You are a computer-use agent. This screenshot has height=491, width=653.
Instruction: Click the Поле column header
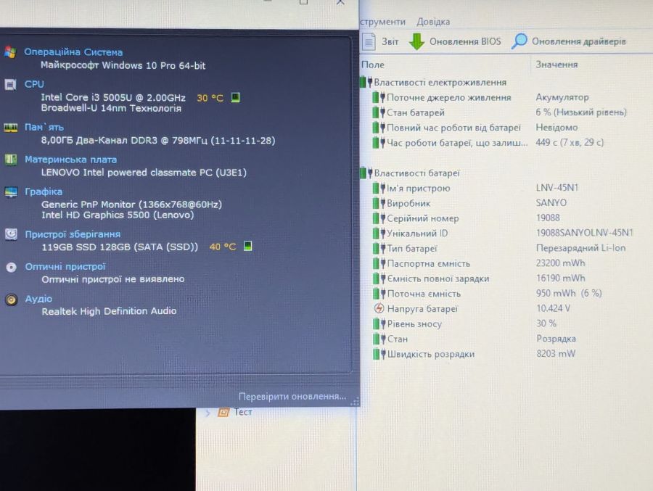373,65
